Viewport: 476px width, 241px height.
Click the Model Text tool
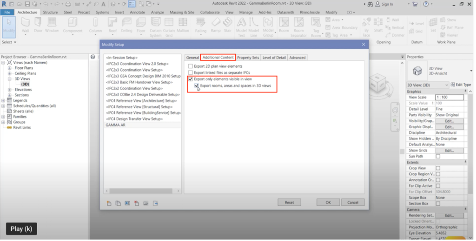click(241, 27)
